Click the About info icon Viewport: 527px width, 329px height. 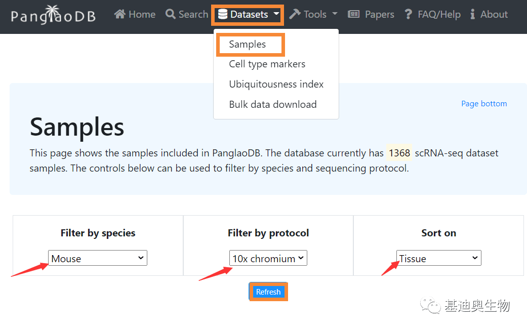click(472, 14)
